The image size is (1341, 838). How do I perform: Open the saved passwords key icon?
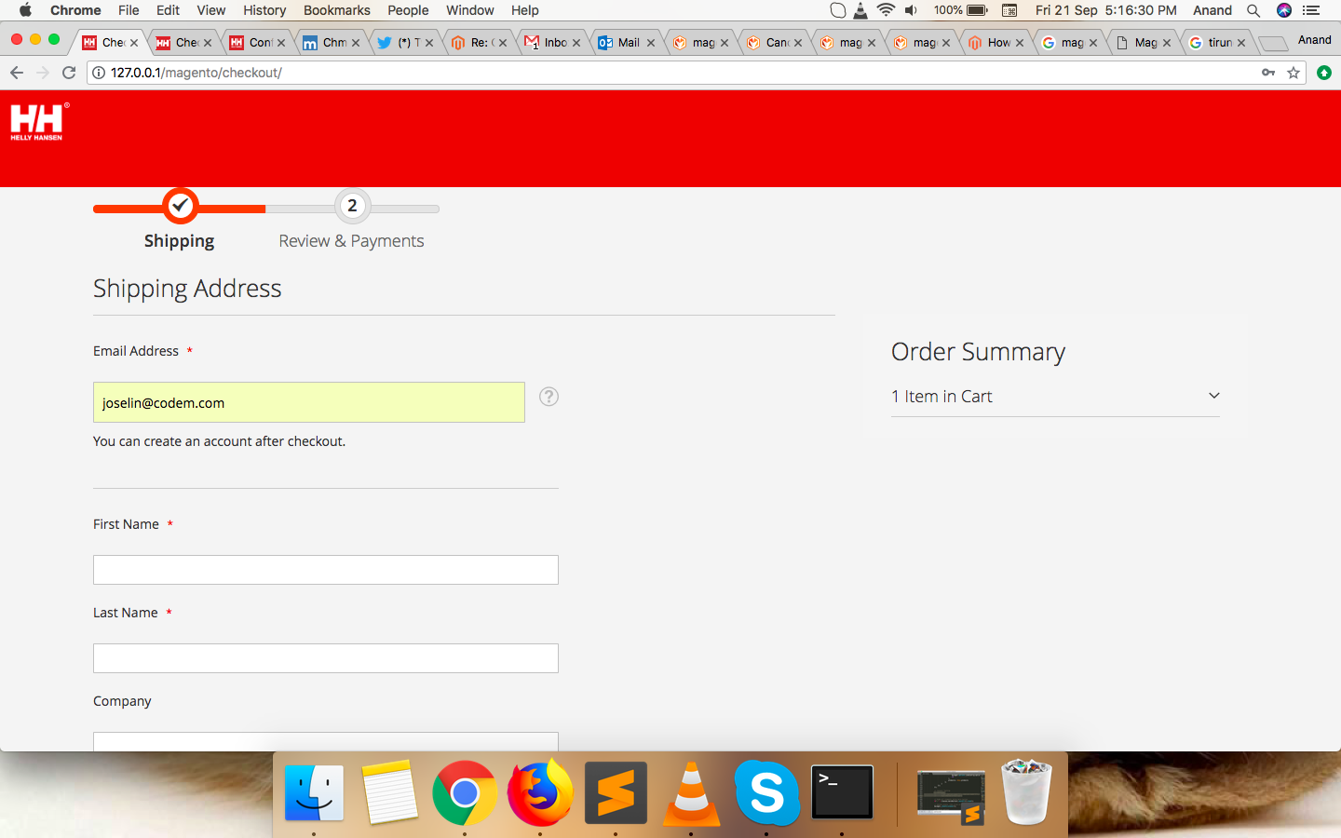point(1268,73)
